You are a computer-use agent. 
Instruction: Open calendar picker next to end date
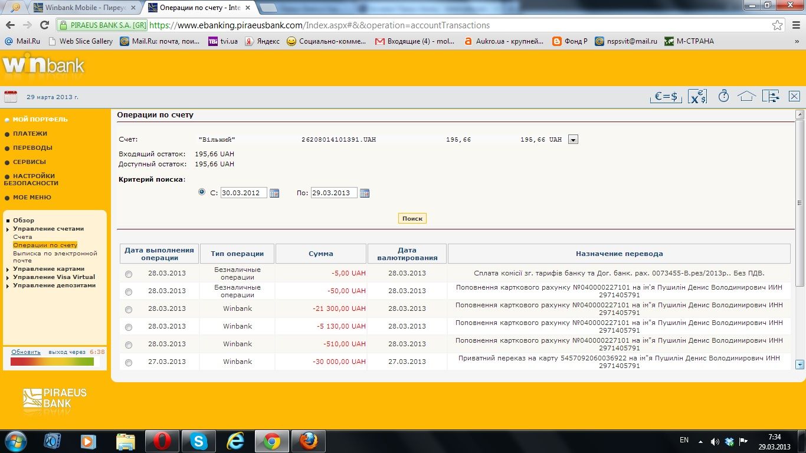click(365, 193)
